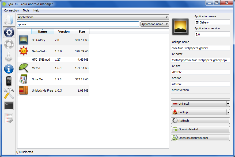The width and height of the screenshot is (235, 157).
Task: Click the Fastboot rocket icon in the sidebar
Action: tap(9, 57)
